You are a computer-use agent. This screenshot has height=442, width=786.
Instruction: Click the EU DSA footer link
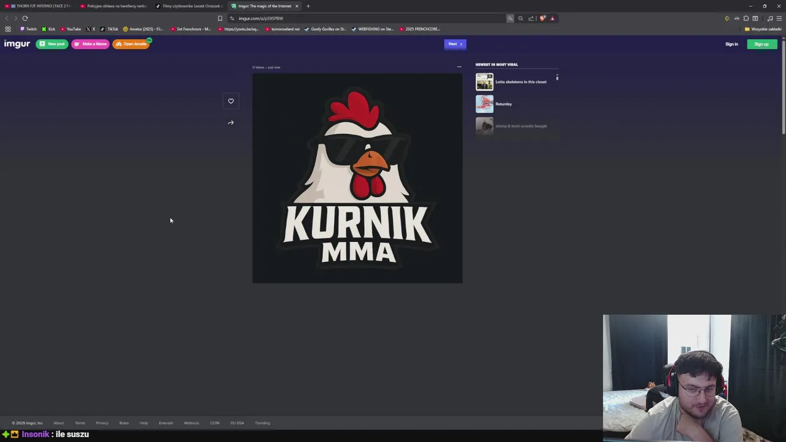pos(237,423)
